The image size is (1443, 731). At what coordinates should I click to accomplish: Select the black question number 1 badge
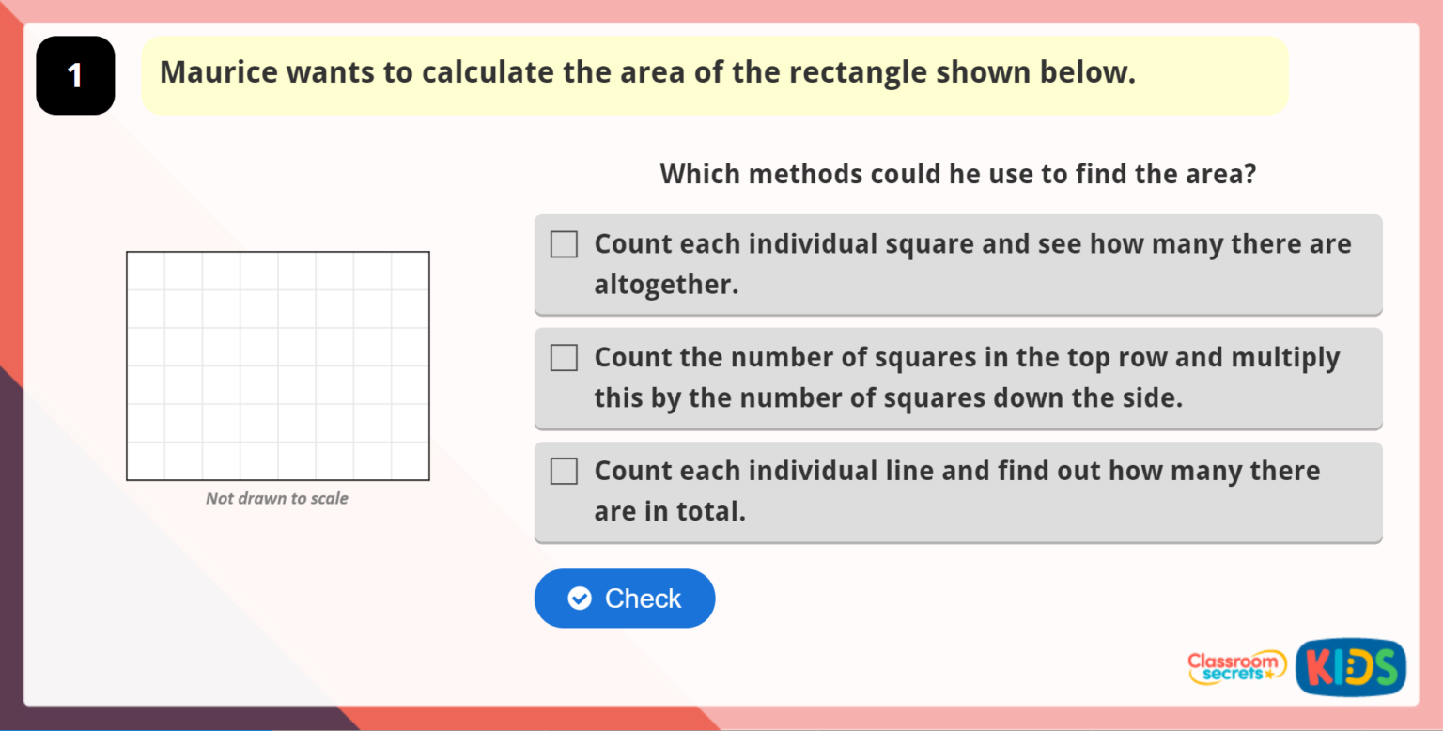pos(75,76)
